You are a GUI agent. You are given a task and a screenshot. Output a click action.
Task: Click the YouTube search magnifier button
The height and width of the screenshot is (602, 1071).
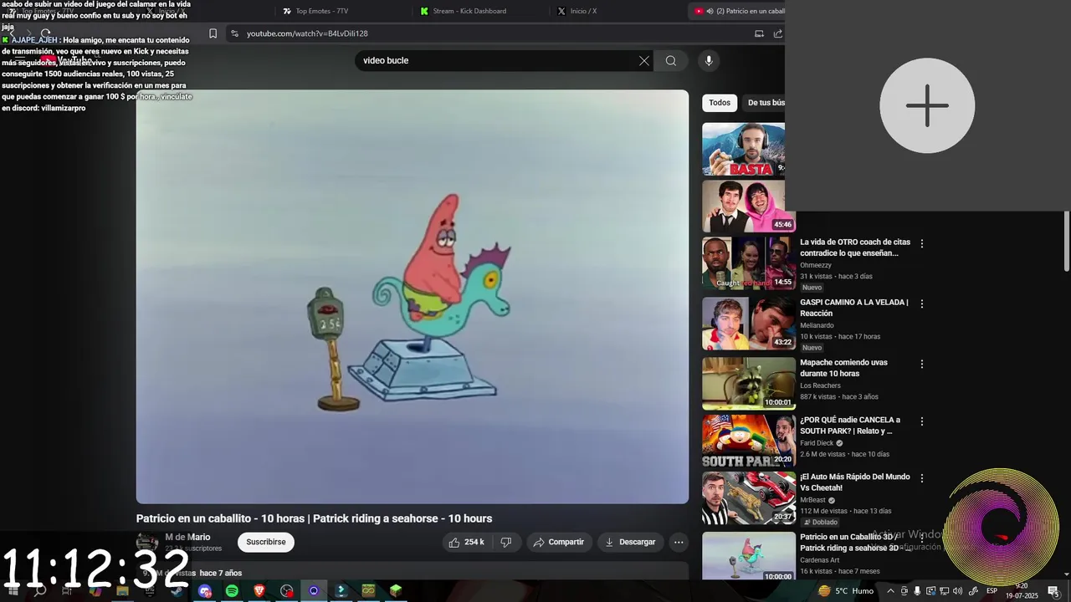(671, 60)
